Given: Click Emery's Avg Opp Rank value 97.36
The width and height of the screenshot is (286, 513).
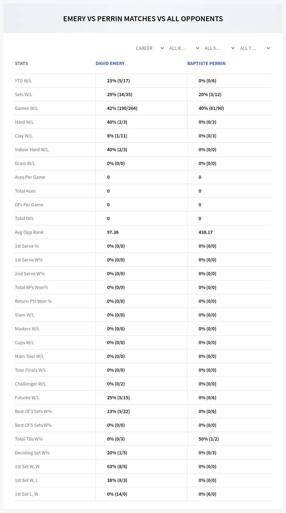Looking at the screenshot, I should click(113, 232).
